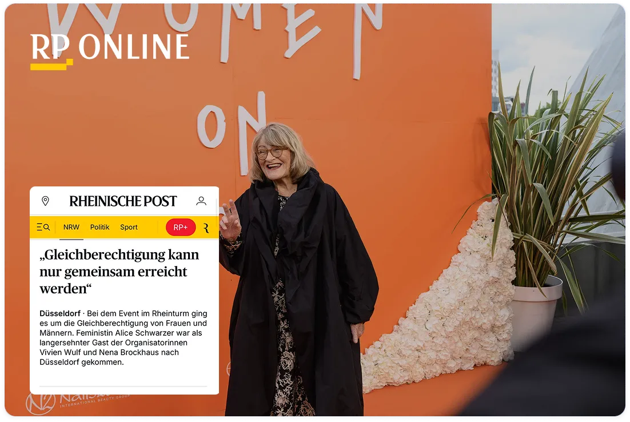Click the article teaser paragraph
630x422 pixels.
tap(123, 337)
